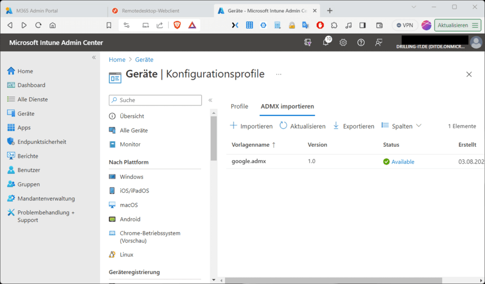Go back with the browser back arrow
Image resolution: width=485 pixels, height=284 pixels.
(x=10, y=26)
